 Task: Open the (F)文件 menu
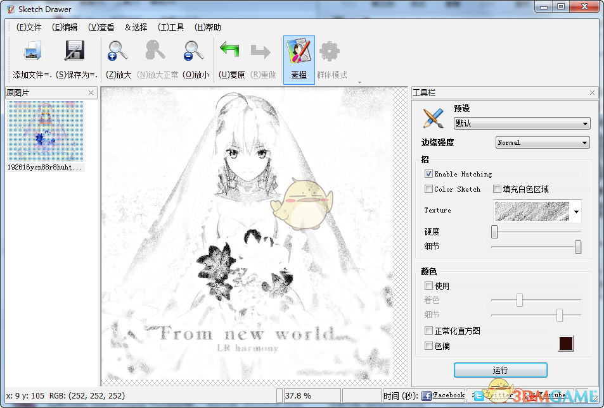coord(29,27)
